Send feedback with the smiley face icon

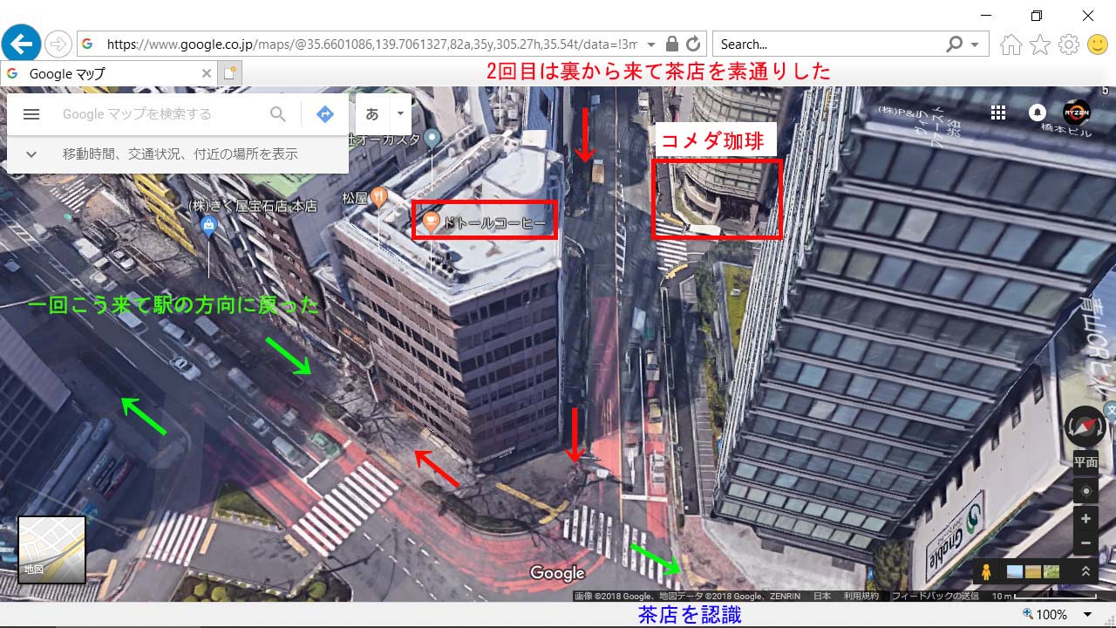point(1098,44)
